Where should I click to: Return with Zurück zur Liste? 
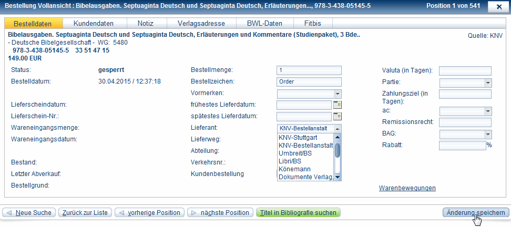[x=85, y=213]
